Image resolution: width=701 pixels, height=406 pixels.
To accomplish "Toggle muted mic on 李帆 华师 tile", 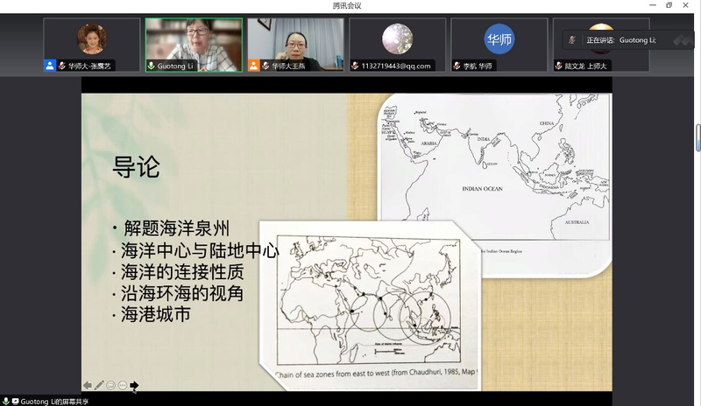I will click(x=457, y=65).
